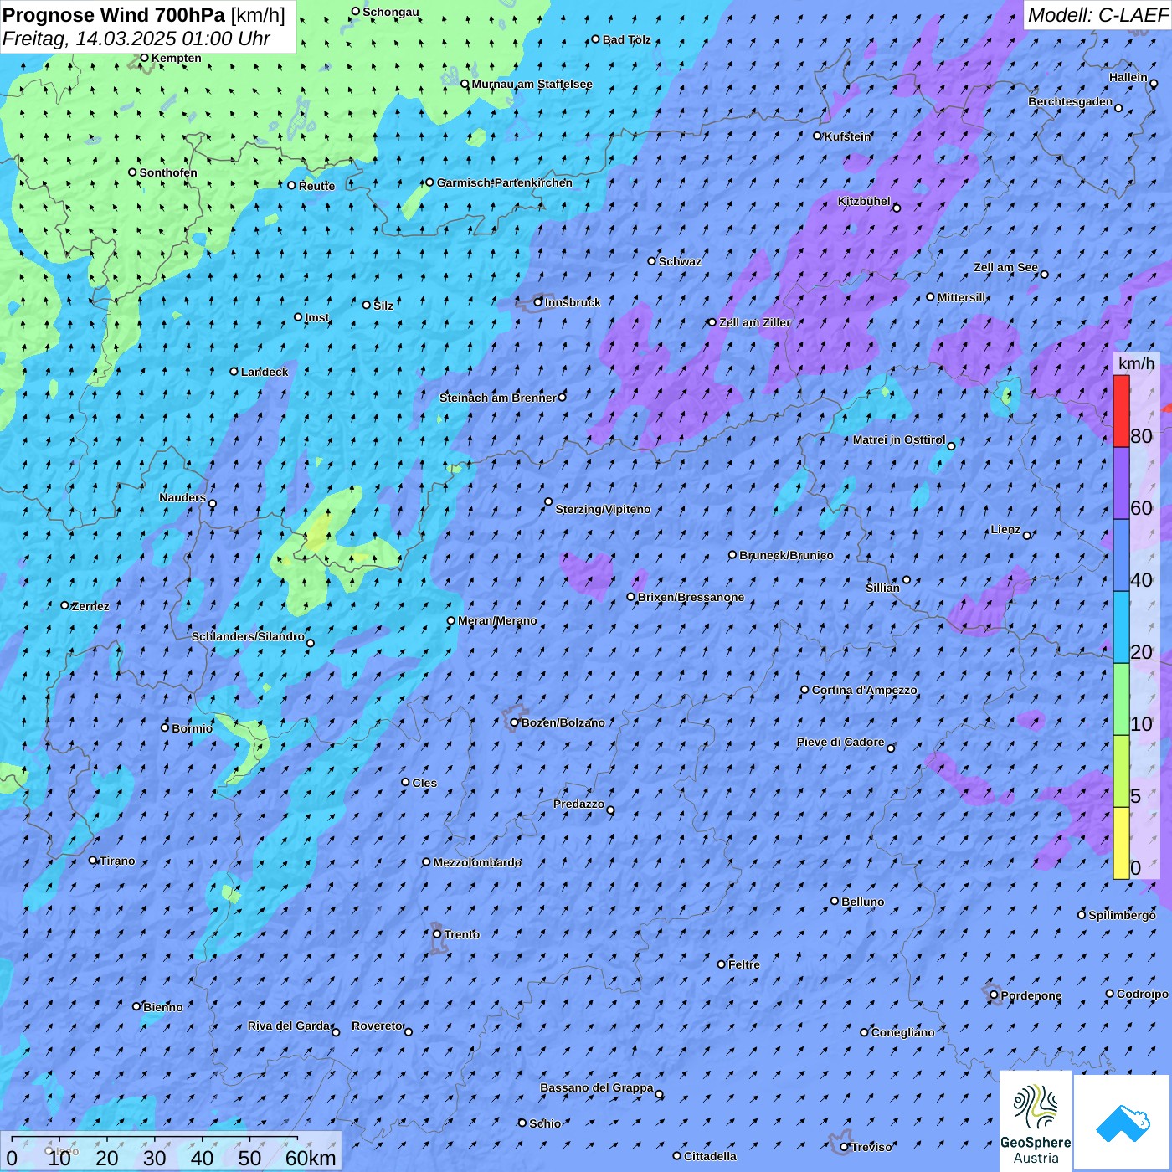Select the purple legend color for 60–80 km/h

[x=1121, y=484]
